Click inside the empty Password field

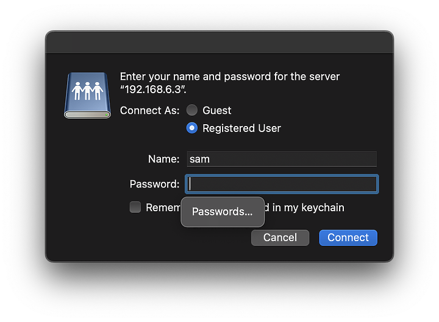(282, 184)
